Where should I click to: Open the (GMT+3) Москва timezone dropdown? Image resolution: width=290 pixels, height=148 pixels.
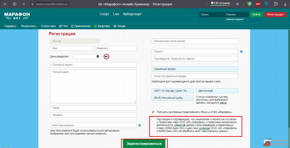coord(172,91)
